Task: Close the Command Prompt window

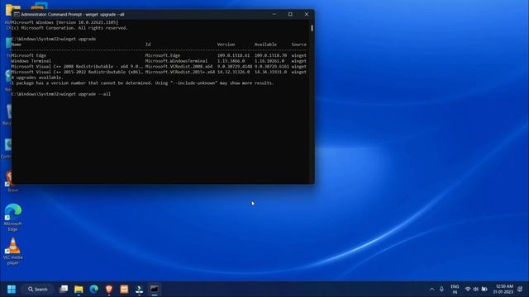Action: 307,14
